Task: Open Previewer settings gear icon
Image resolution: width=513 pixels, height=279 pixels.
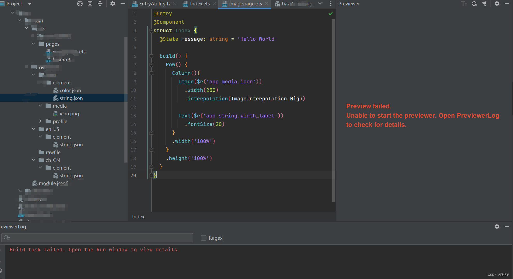Action: click(x=497, y=4)
